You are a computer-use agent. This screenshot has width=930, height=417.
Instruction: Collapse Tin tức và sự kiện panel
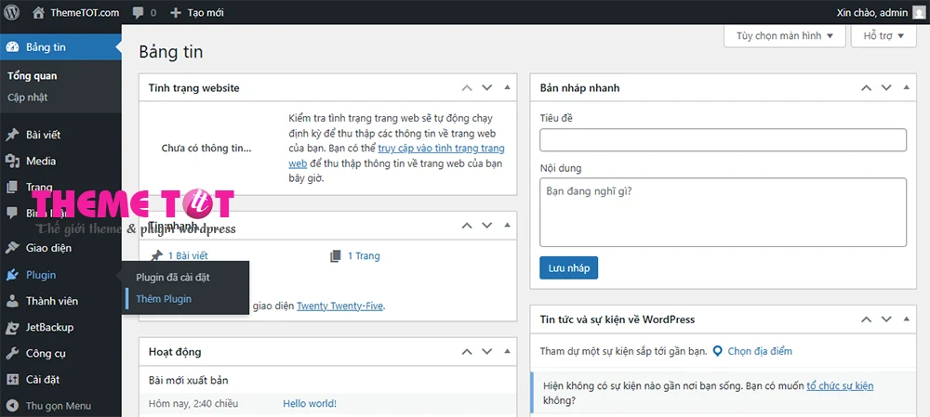[x=906, y=319]
